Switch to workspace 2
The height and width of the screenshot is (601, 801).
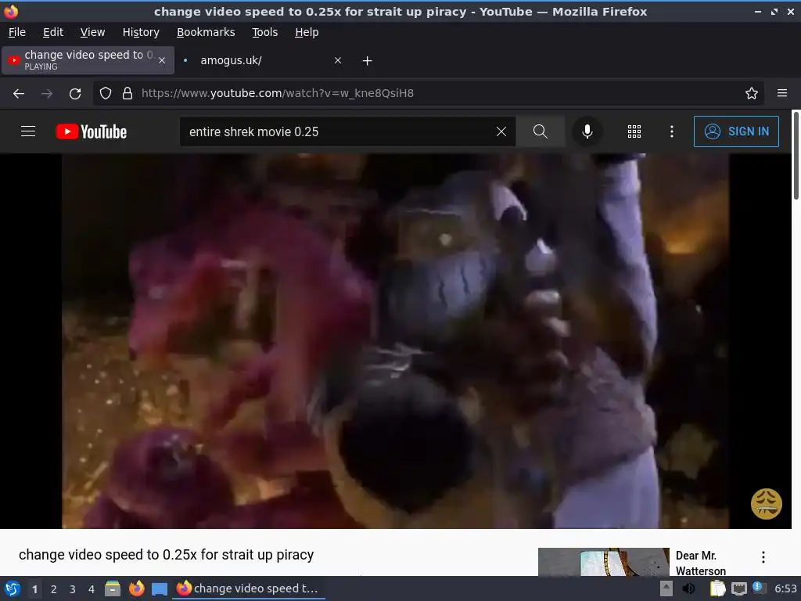point(53,589)
